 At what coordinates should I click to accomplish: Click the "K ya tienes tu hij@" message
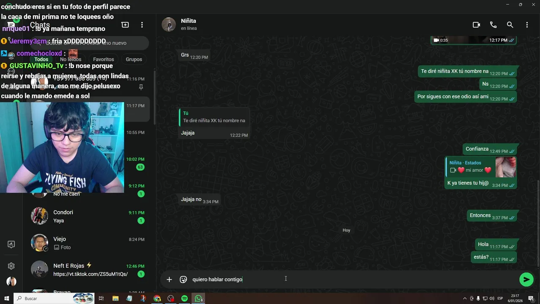click(481, 183)
